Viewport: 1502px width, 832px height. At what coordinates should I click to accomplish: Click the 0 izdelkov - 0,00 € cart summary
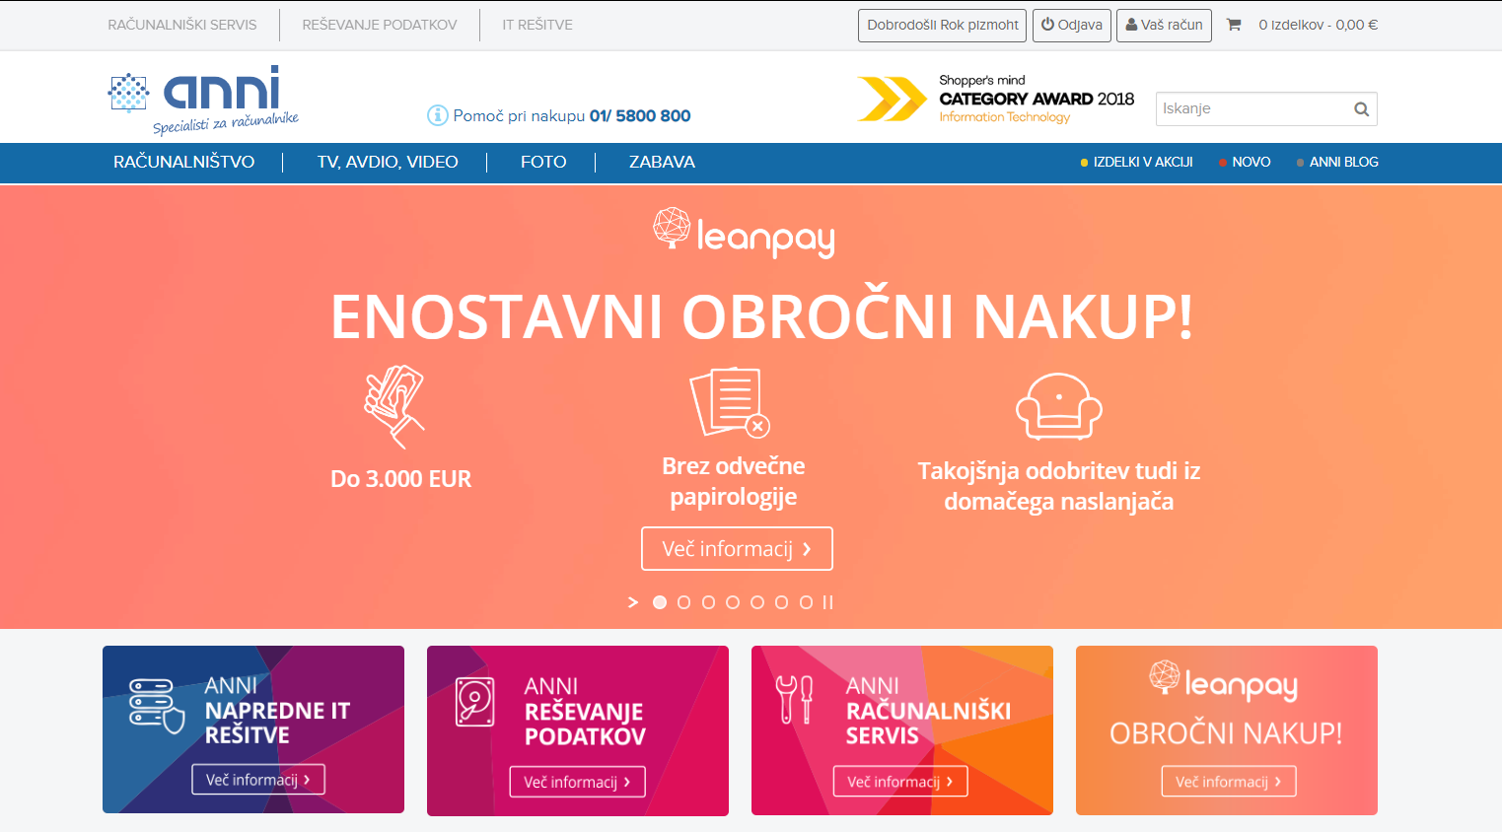1318,25
